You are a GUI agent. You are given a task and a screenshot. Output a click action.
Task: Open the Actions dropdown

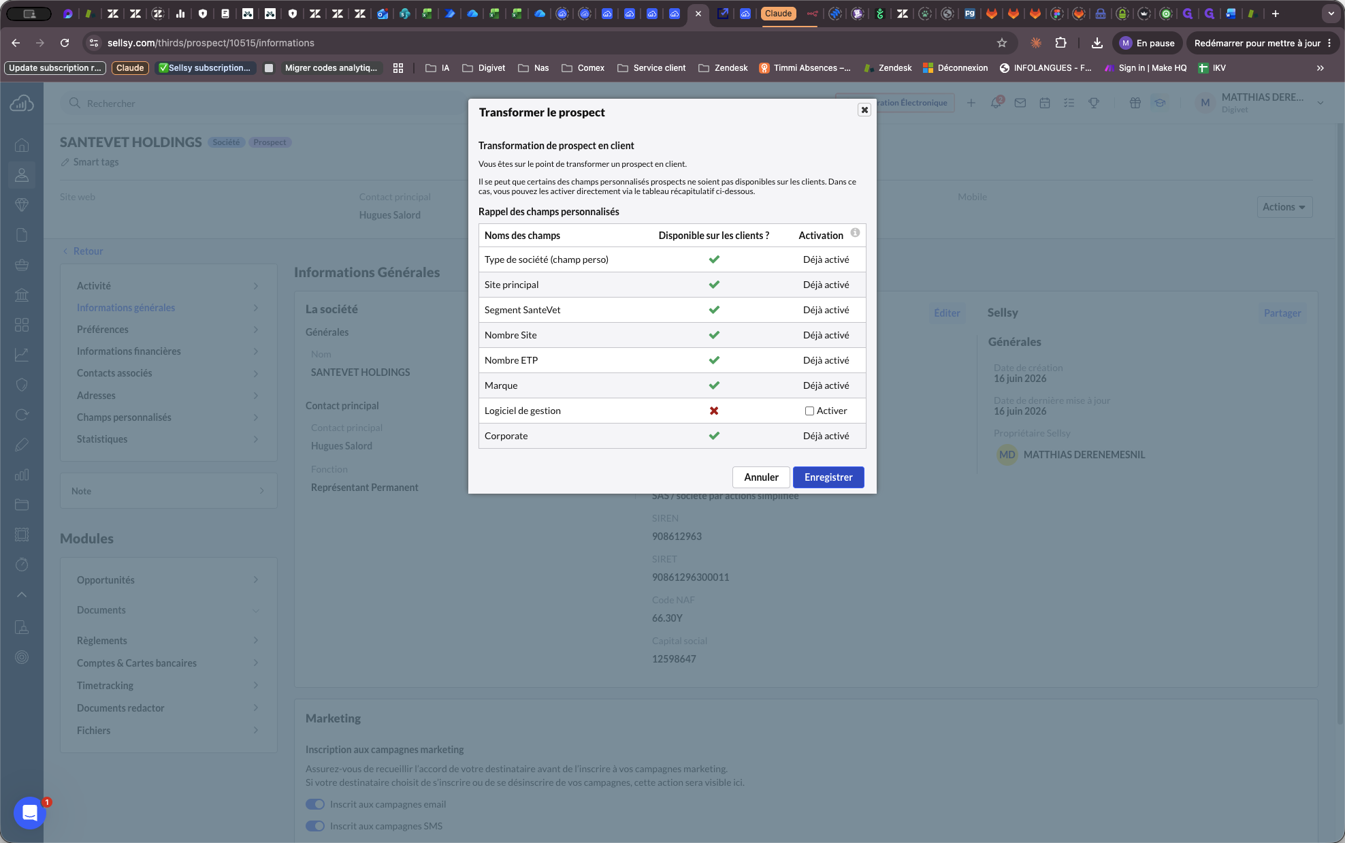pyautogui.click(x=1284, y=207)
